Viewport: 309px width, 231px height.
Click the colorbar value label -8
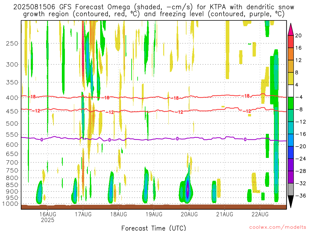coord(299,109)
